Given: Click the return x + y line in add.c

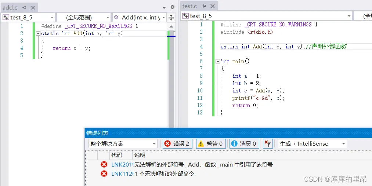Looking at the screenshot, I should point(71,48).
